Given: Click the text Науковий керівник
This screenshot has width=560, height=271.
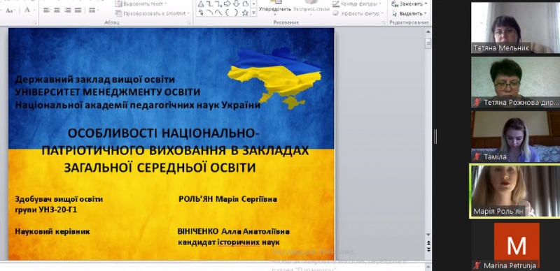Looking at the screenshot, I should click(x=52, y=231).
